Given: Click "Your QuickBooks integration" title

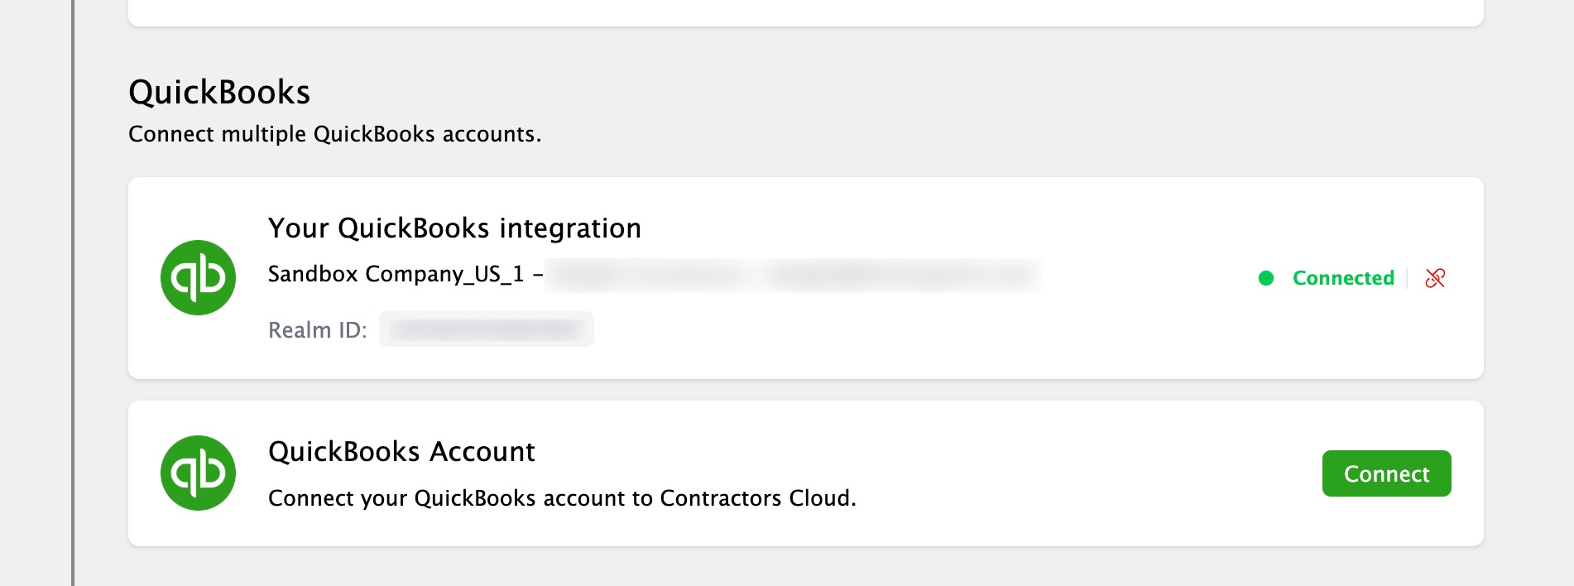Looking at the screenshot, I should click(454, 228).
